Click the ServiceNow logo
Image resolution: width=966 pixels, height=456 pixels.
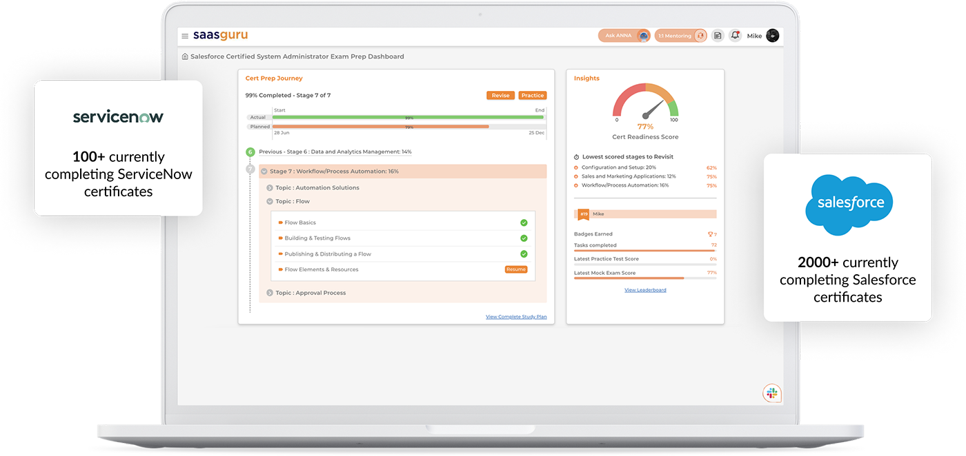119,117
